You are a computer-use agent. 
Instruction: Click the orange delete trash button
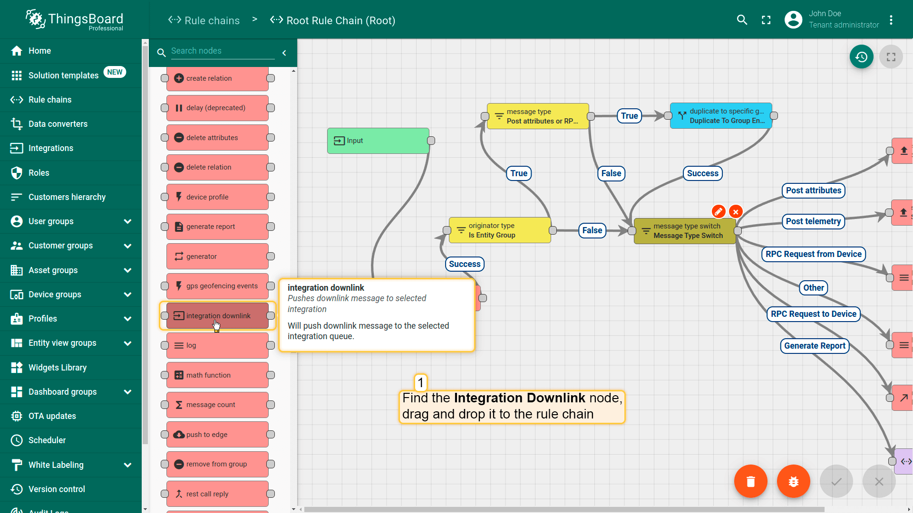tap(750, 481)
